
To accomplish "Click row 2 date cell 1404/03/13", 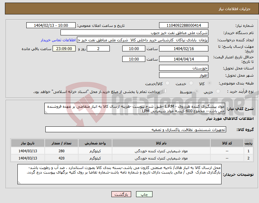I will (28, 158).
